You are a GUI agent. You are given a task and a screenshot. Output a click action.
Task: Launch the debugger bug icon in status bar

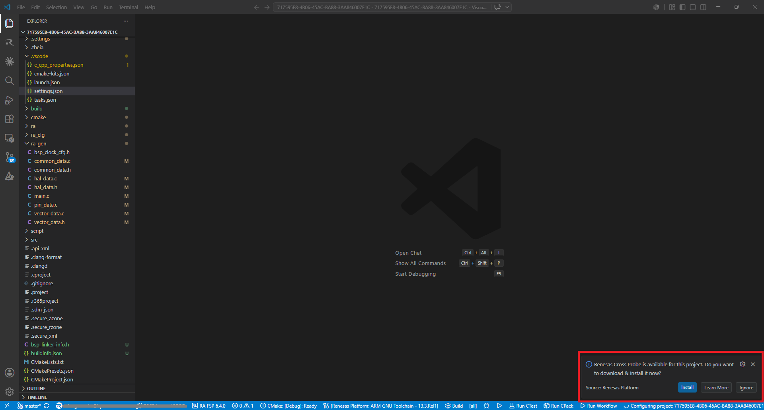tap(486, 406)
